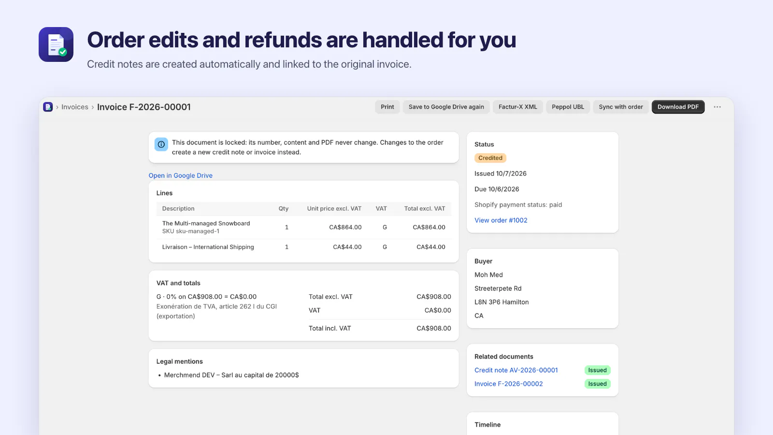Click Issued badge beside credit note AV-2026-00001

point(598,370)
